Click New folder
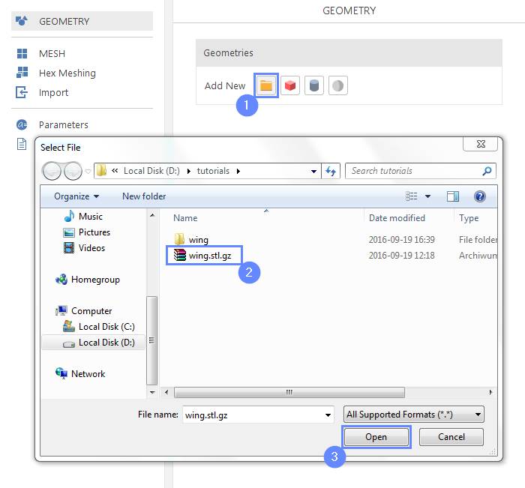This screenshot has width=525, height=488. (144, 196)
